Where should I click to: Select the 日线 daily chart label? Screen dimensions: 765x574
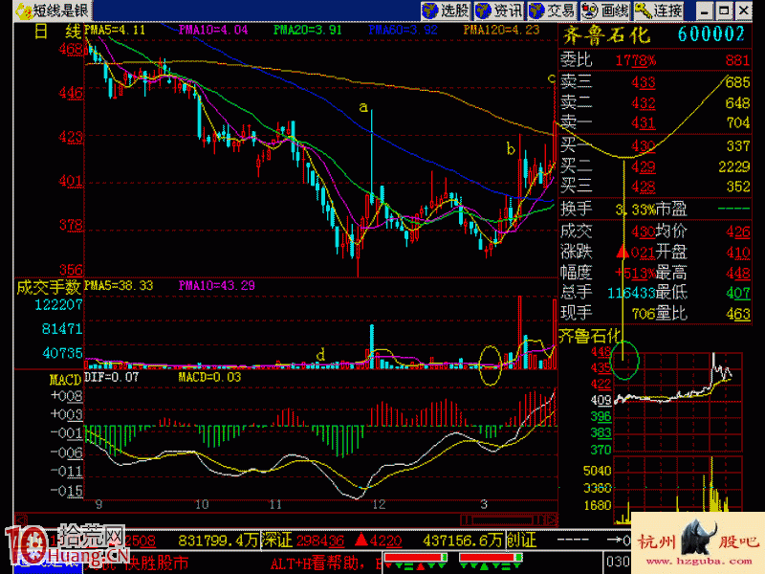(57, 32)
